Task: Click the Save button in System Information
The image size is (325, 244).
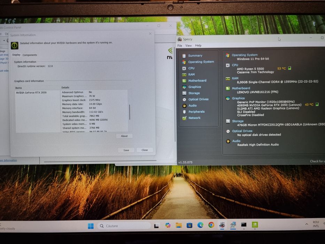Action: click(126, 150)
